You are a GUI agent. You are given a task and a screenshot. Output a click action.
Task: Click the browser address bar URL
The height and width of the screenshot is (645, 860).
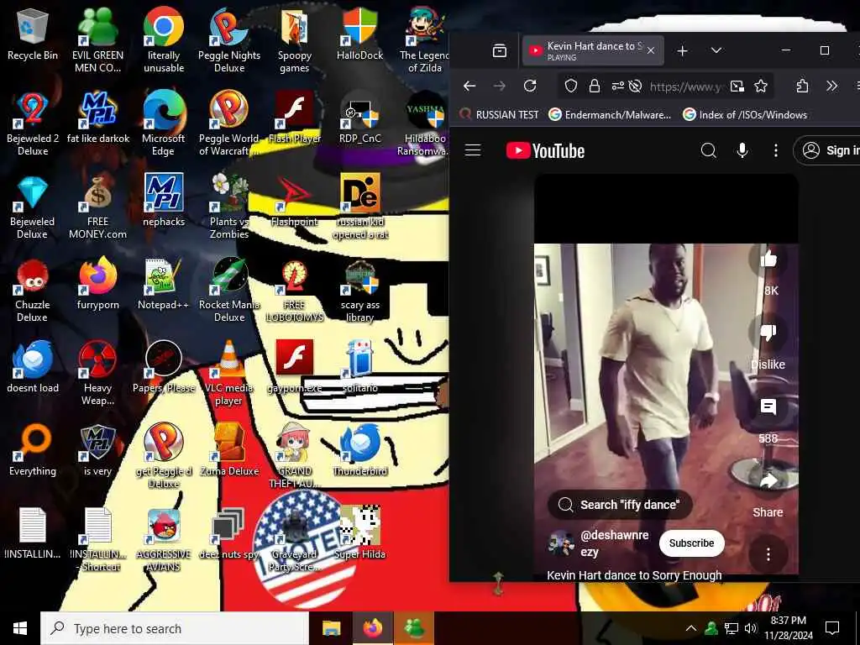point(685,87)
